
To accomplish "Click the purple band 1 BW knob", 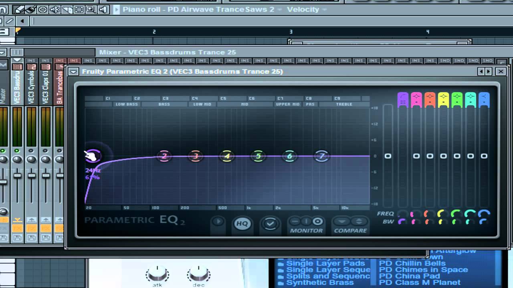I will coord(402,221).
